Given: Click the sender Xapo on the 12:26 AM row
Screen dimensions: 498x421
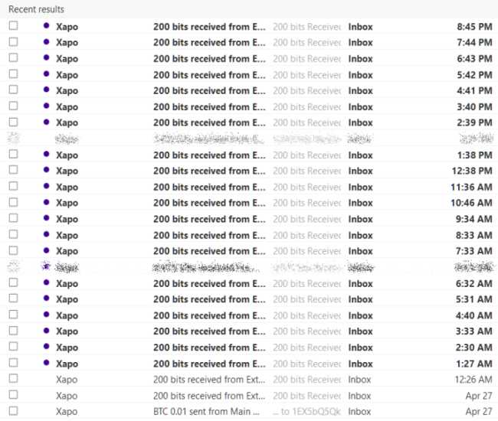Looking at the screenshot, I should tap(67, 380).
